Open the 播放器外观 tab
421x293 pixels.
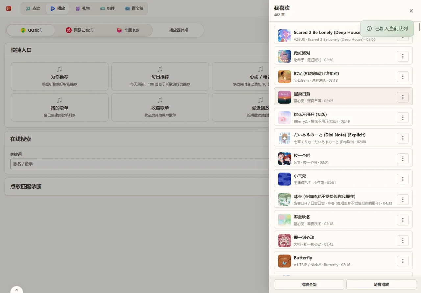pos(179,30)
